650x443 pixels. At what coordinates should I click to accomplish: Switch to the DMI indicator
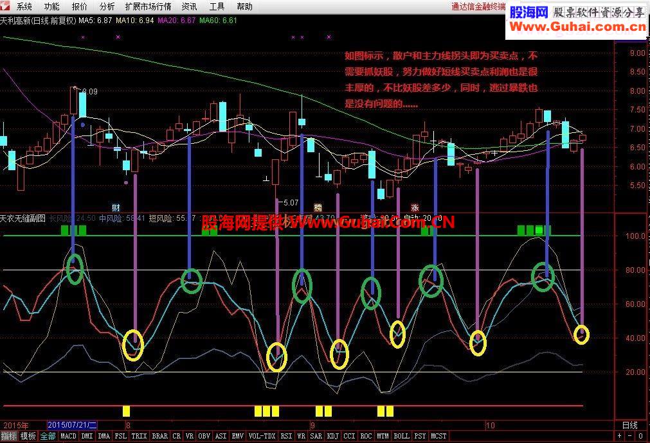[x=87, y=436]
